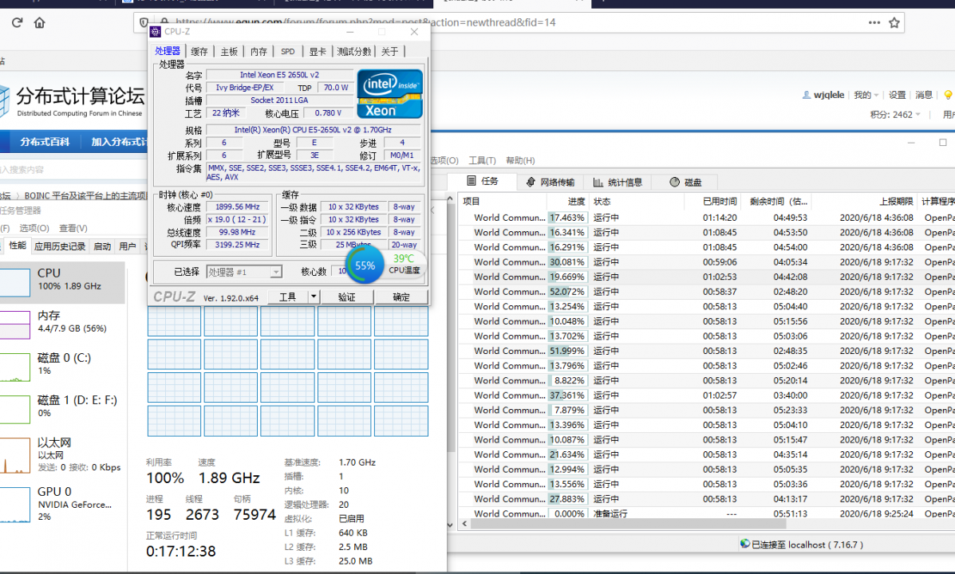Click the 分布式计算论坛 site title
955x574 pixels.
pos(81,96)
